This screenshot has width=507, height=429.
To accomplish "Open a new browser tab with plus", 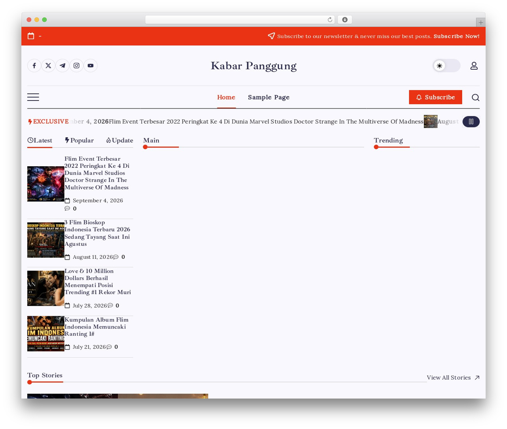I will pyautogui.click(x=480, y=23).
